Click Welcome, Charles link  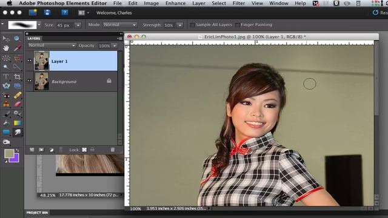click(x=114, y=13)
